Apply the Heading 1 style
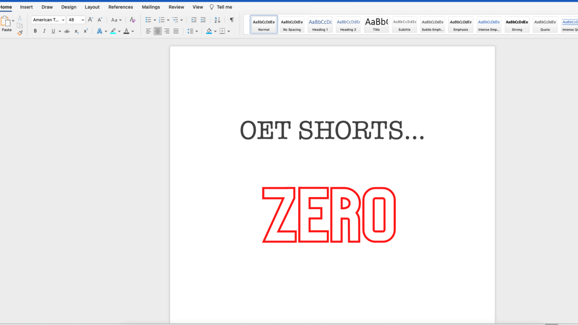578x325 pixels. (320, 25)
